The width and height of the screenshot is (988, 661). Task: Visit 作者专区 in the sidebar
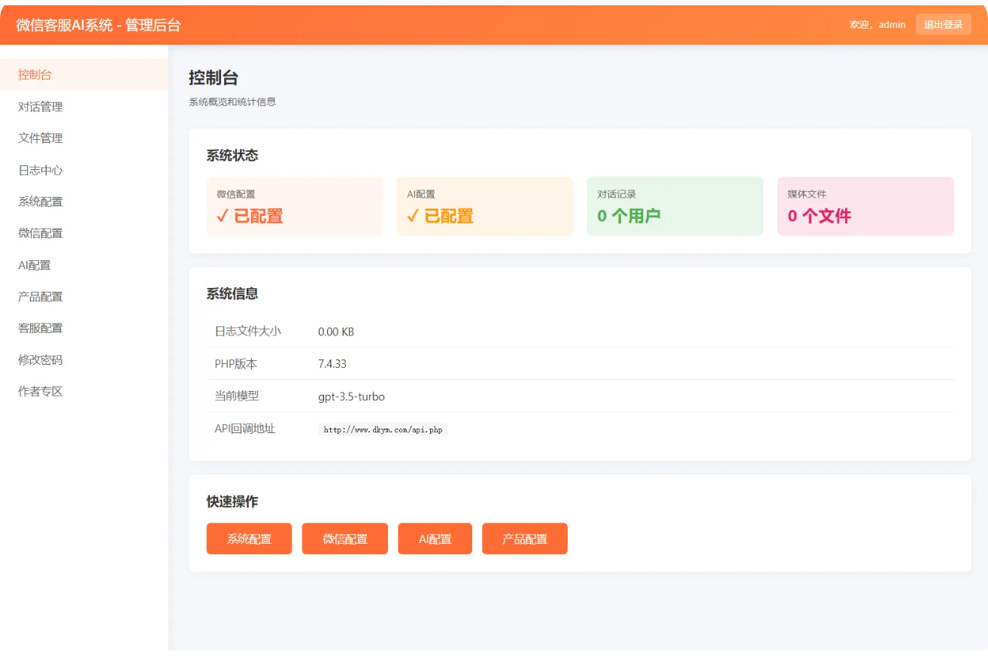(39, 391)
